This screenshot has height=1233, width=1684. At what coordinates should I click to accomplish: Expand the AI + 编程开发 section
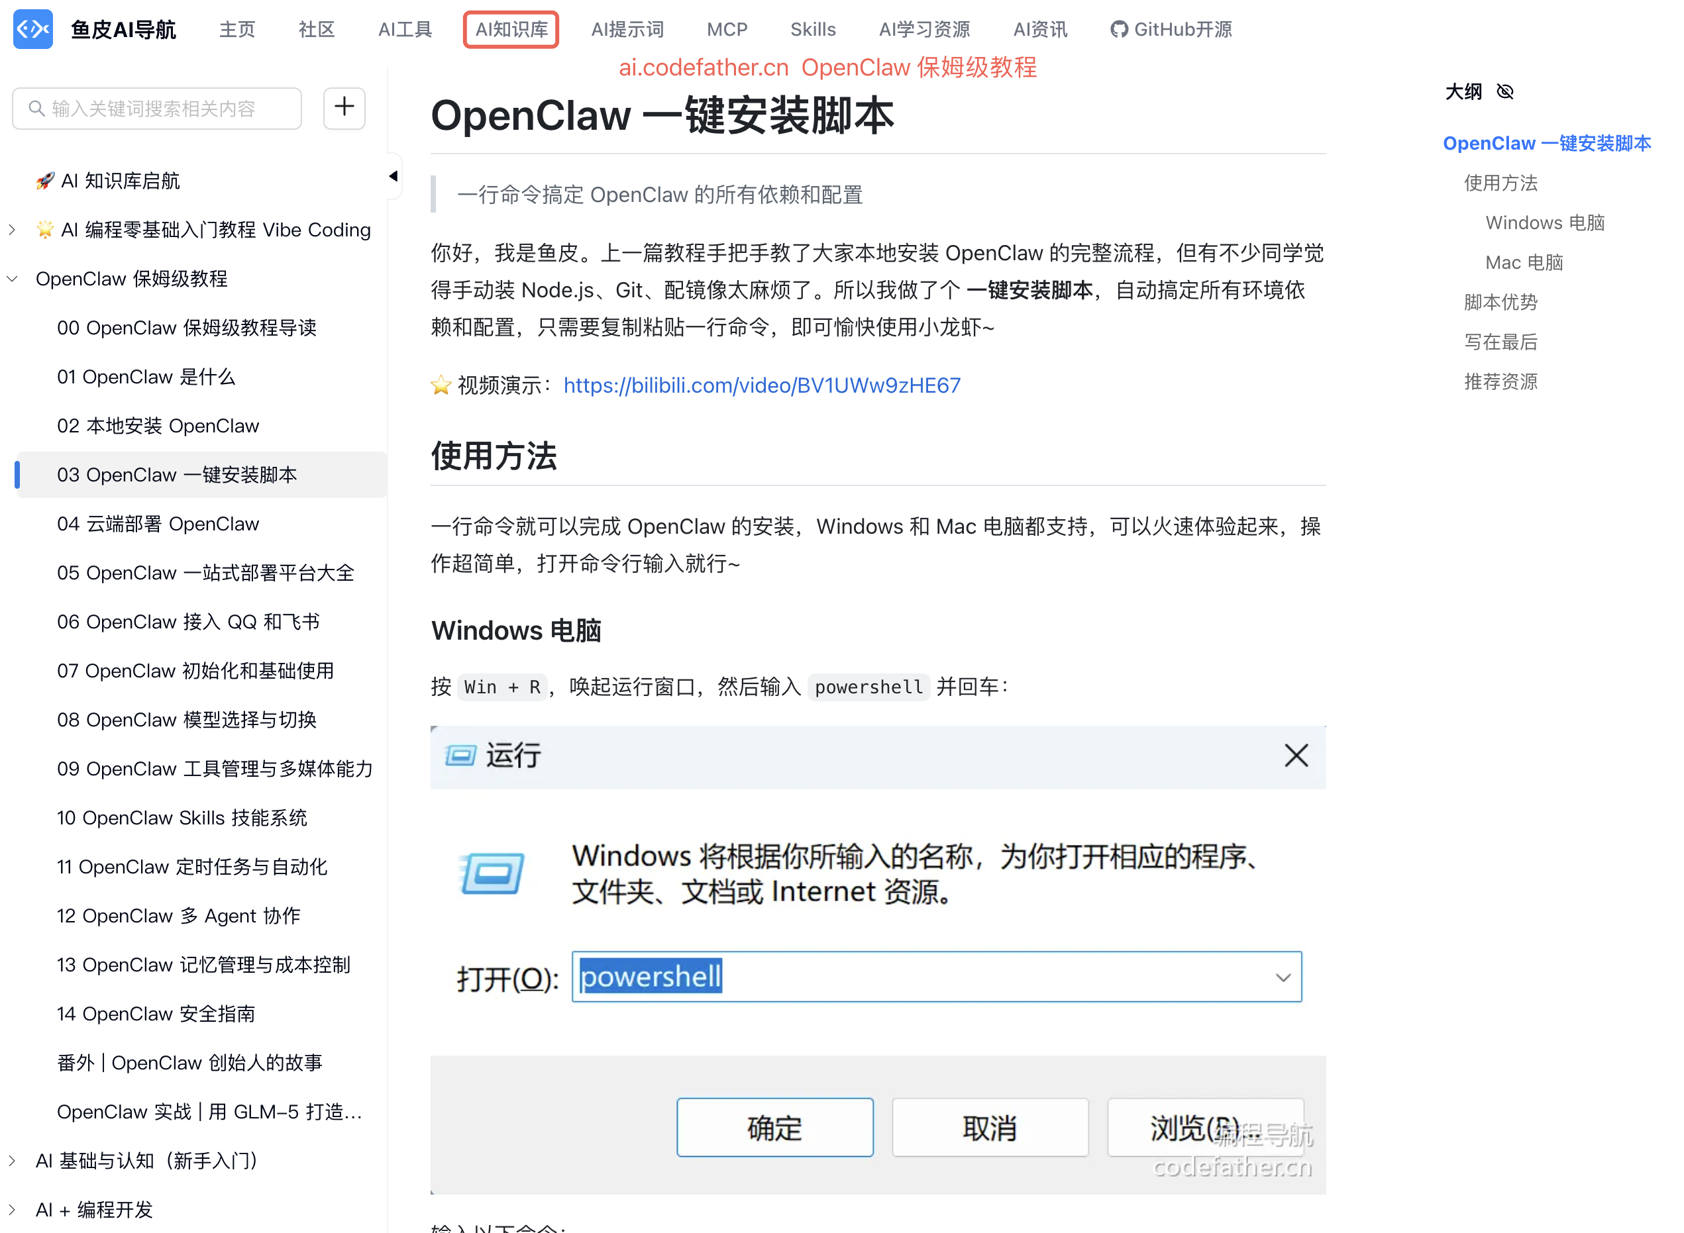click(12, 1209)
